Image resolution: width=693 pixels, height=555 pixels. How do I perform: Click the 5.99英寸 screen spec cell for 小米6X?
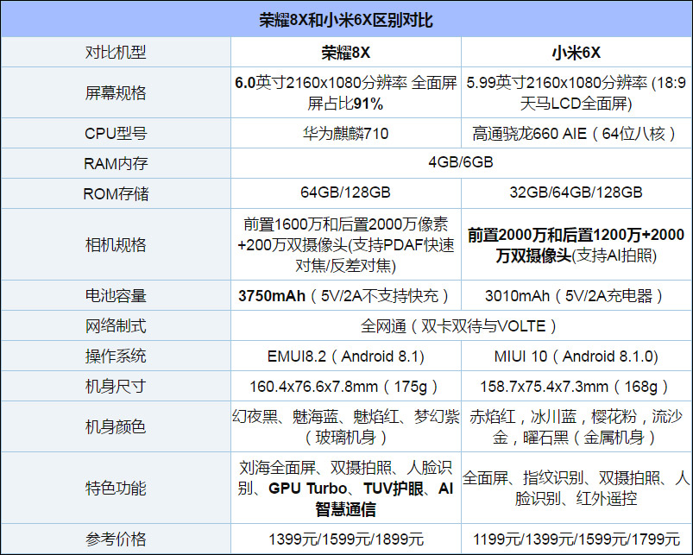[576, 93]
